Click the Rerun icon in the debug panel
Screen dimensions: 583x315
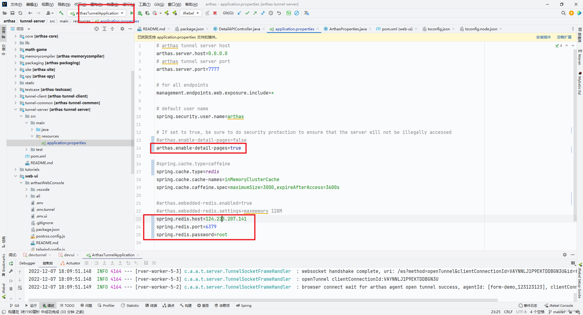click(11, 263)
